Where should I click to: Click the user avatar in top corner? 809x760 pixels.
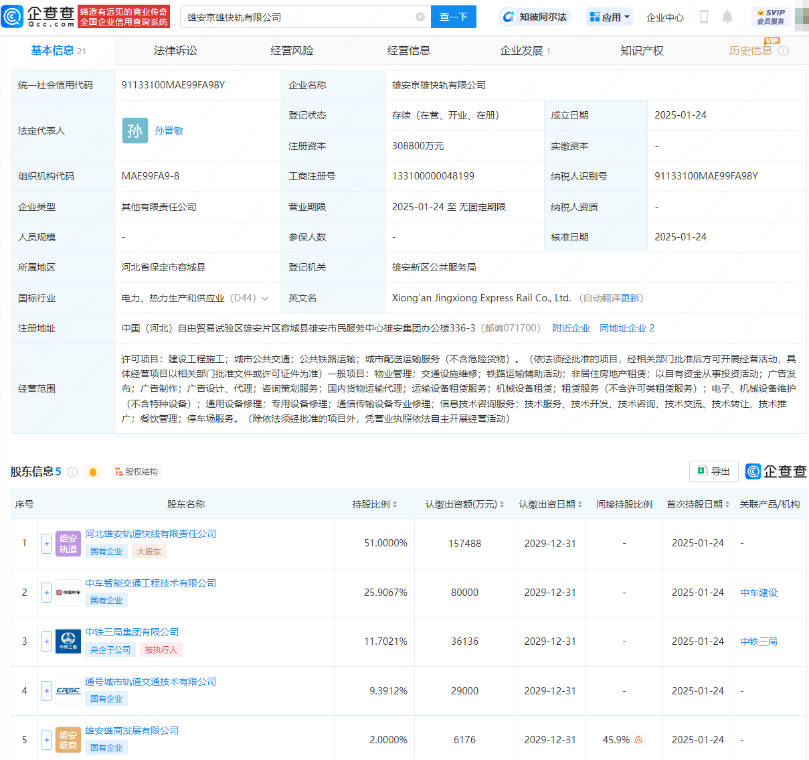802,17
